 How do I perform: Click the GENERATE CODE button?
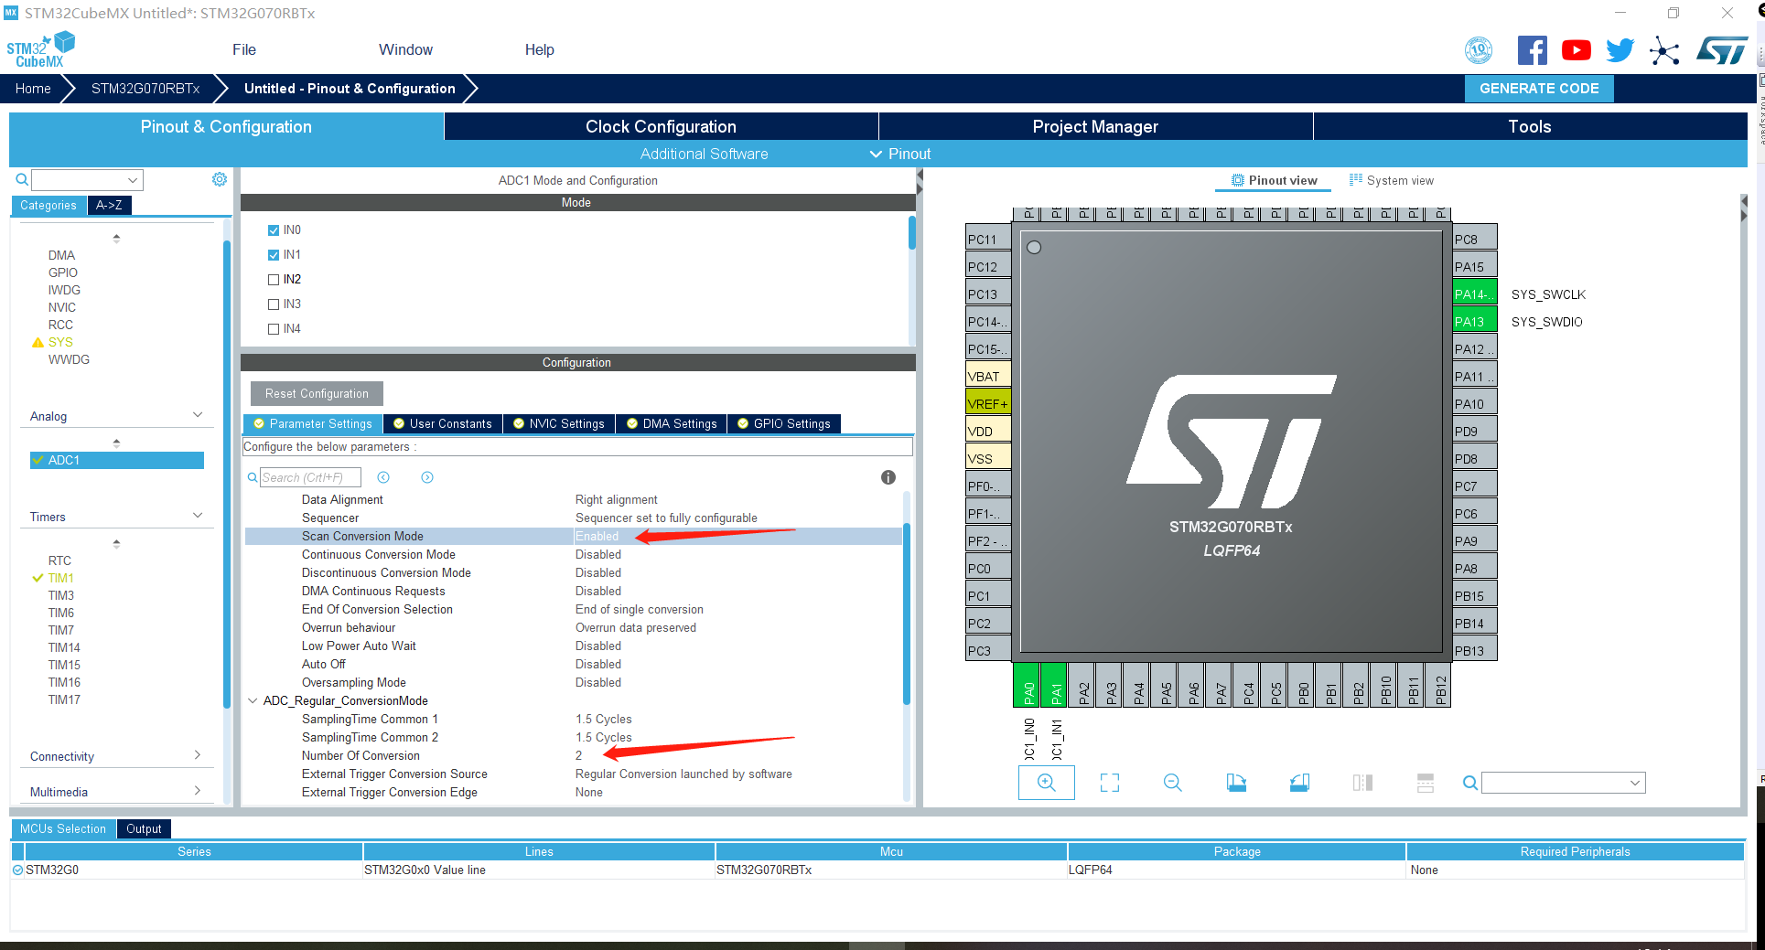(x=1539, y=89)
